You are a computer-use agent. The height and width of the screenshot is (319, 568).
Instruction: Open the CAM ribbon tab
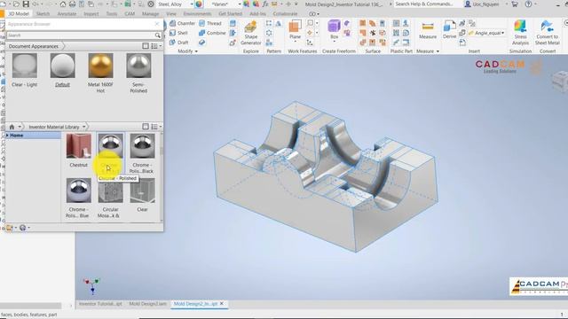[130, 14]
